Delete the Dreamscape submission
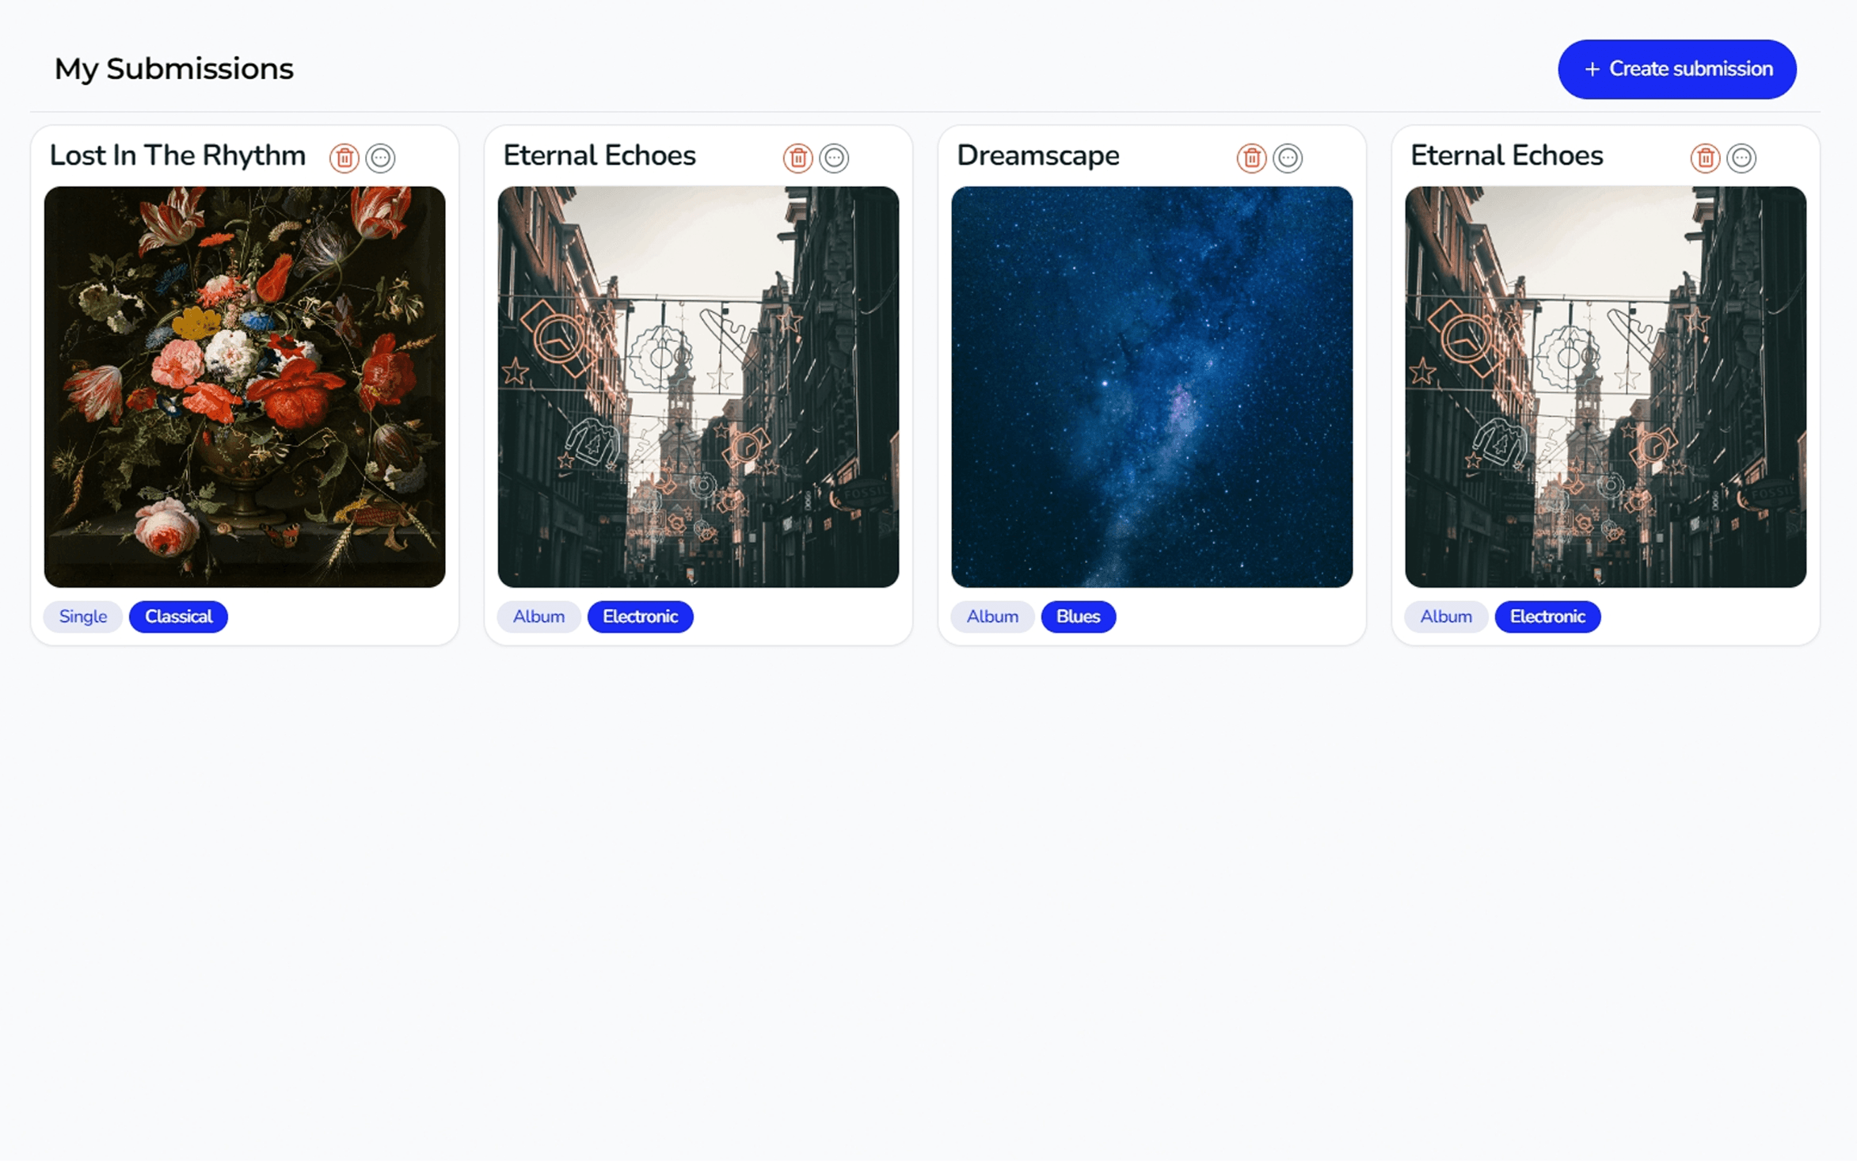The width and height of the screenshot is (1857, 1161). pyautogui.click(x=1251, y=158)
